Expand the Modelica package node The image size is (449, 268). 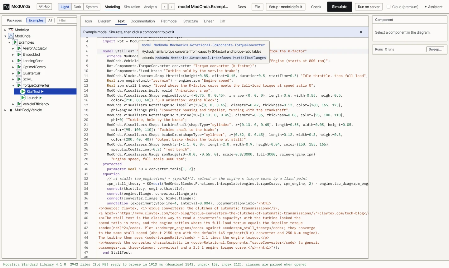coord(5,30)
